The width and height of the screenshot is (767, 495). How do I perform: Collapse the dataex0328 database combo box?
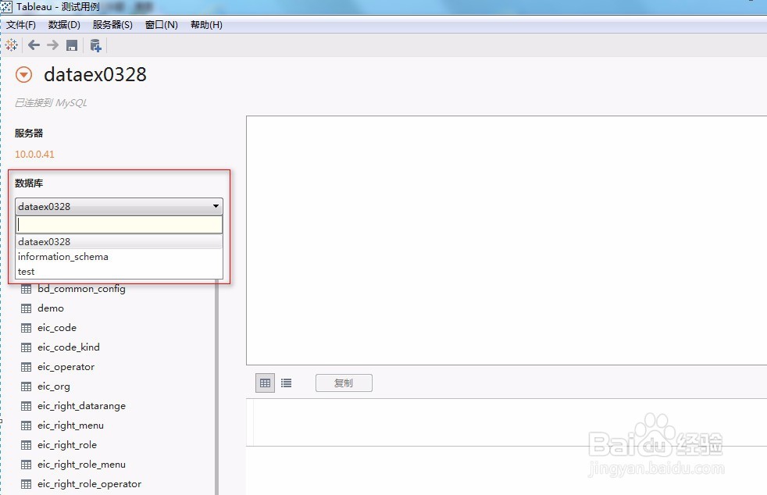[x=119, y=206]
